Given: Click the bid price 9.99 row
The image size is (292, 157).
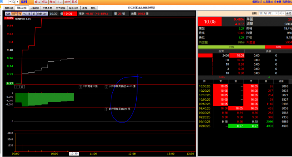Looking at the screenshot, I should (241, 65).
